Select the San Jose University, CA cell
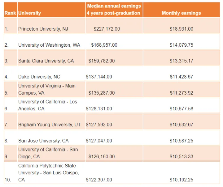Viewport: 223px width, 187px height. click(x=43, y=141)
